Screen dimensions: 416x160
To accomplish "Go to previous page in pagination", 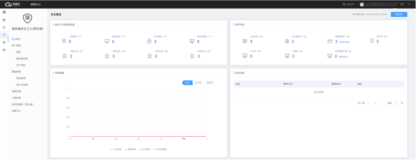I will (x=368, y=103).
